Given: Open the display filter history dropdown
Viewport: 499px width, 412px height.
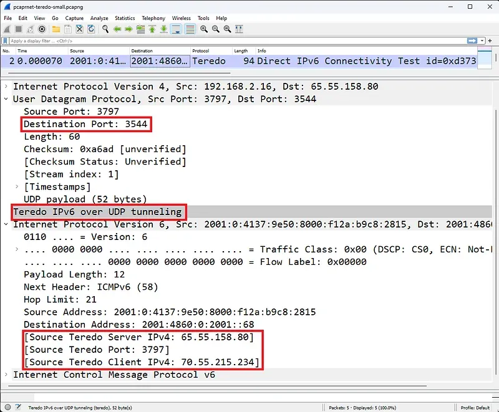Looking at the screenshot, I should [482, 41].
